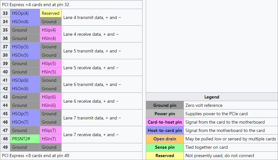Click pin number 43 row header
The image size is (278, 160).
tap(5, 97)
